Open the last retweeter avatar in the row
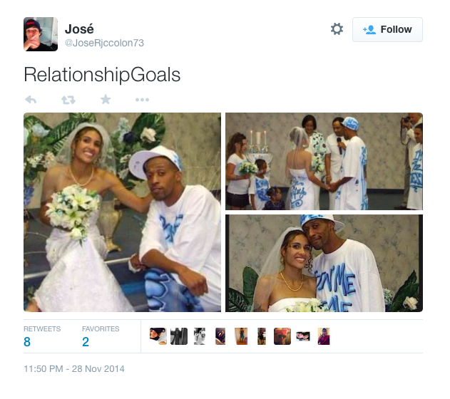 tap(324, 336)
